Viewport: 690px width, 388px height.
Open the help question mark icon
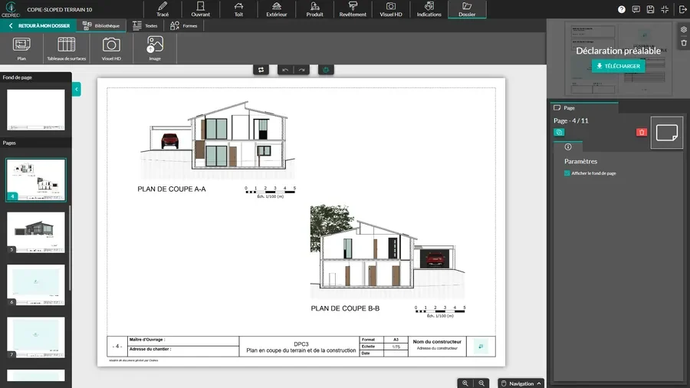pyautogui.click(x=622, y=9)
